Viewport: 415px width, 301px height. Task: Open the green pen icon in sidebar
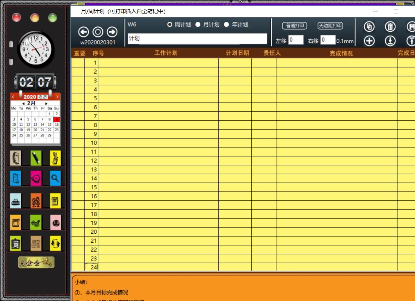[x=36, y=158]
